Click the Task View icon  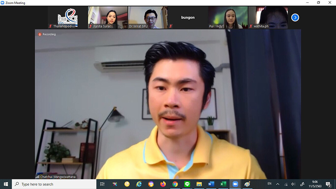tap(102, 184)
